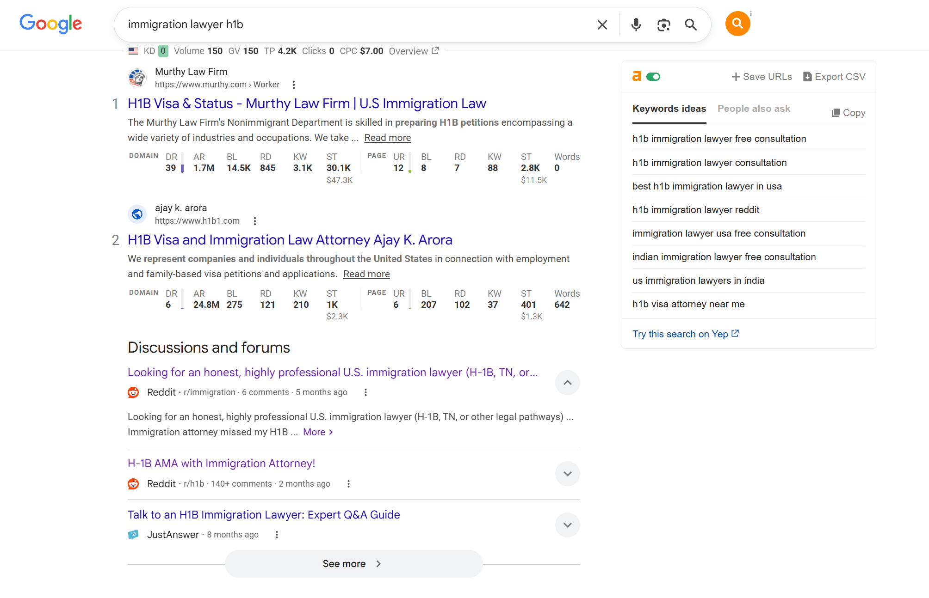Open three-dot menu for JustAnswer discussion

(277, 535)
